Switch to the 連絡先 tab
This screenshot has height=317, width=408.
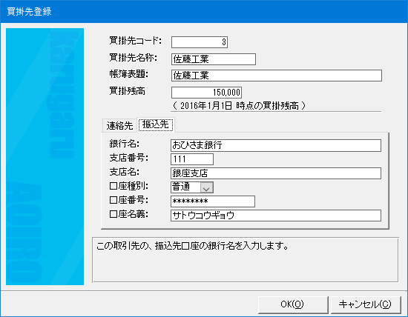click(x=119, y=125)
